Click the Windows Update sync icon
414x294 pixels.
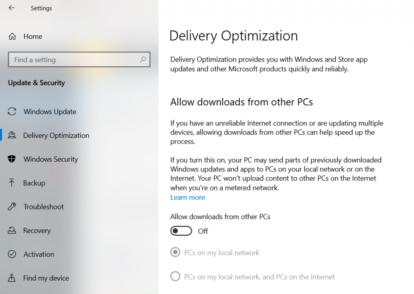(12, 112)
